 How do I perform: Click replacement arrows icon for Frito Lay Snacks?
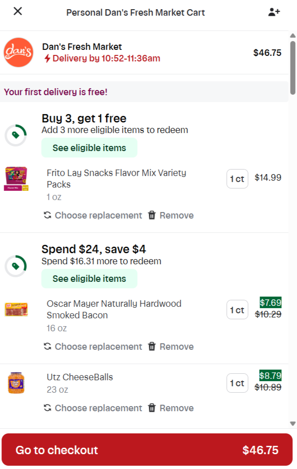click(48, 215)
